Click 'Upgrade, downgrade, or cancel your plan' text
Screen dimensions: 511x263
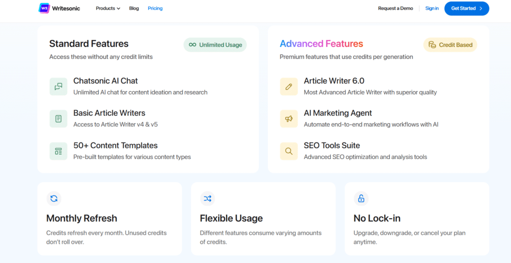410,238
